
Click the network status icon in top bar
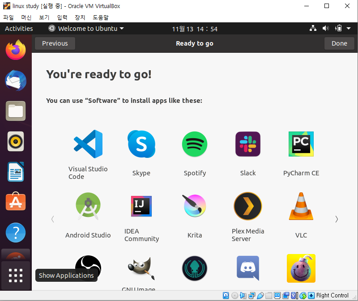coord(313,28)
